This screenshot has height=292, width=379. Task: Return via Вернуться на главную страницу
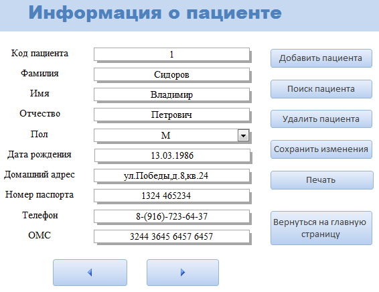pos(321,228)
